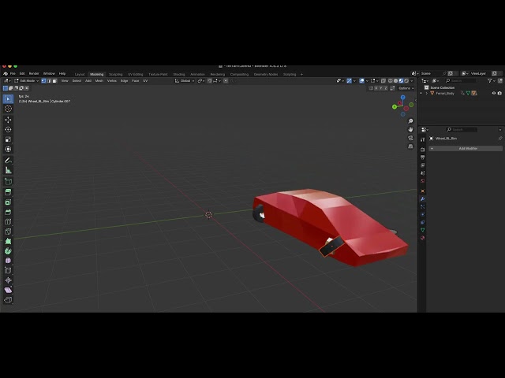Select the Add Cube tool
The height and width of the screenshot is (378, 505).
click(x=8, y=181)
